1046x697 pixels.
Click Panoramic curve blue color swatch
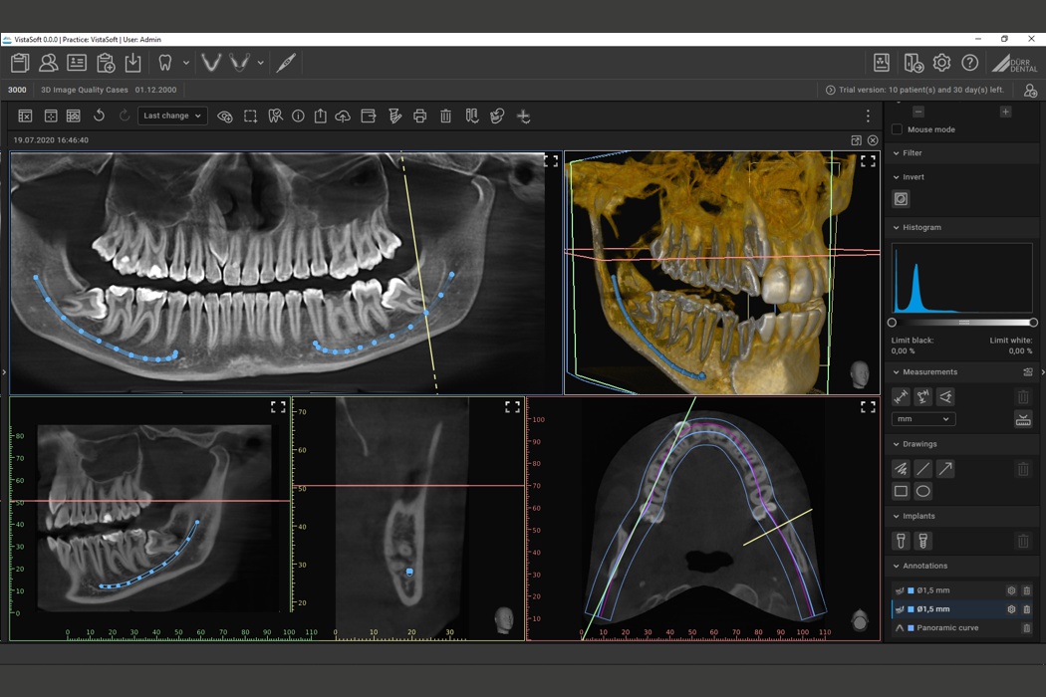pyautogui.click(x=911, y=627)
